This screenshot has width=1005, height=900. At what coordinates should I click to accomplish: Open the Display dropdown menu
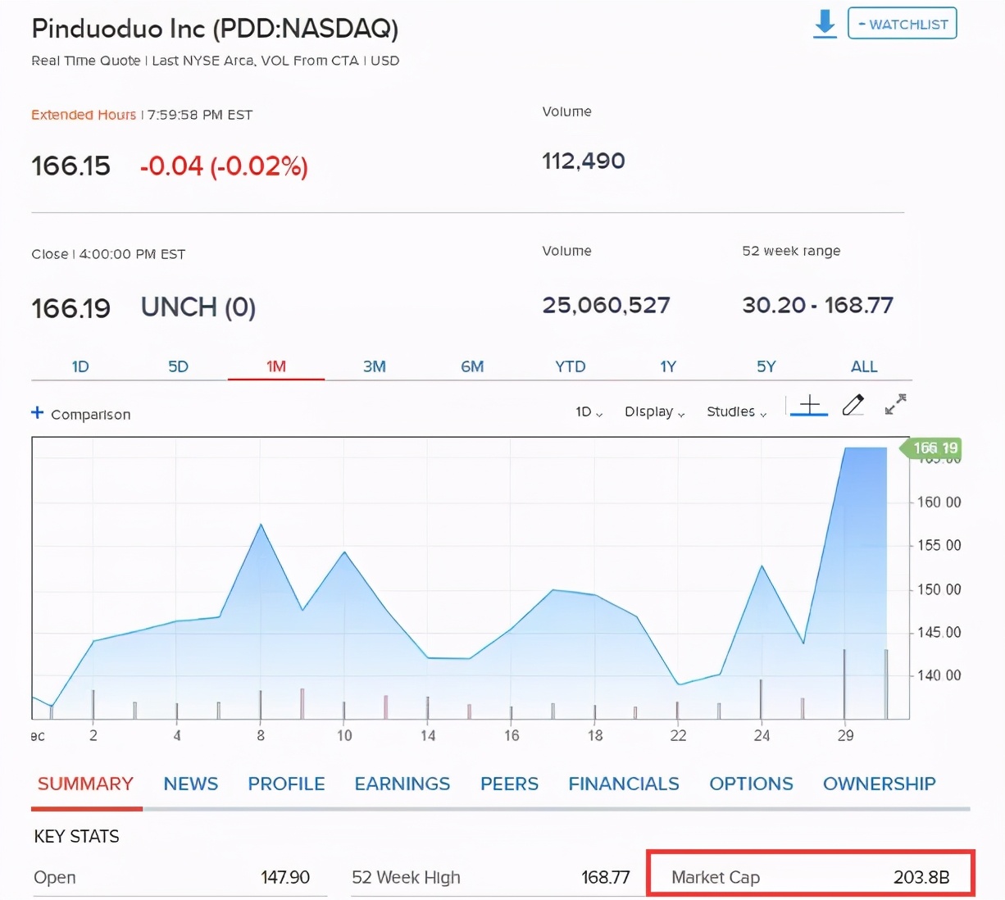(x=654, y=411)
